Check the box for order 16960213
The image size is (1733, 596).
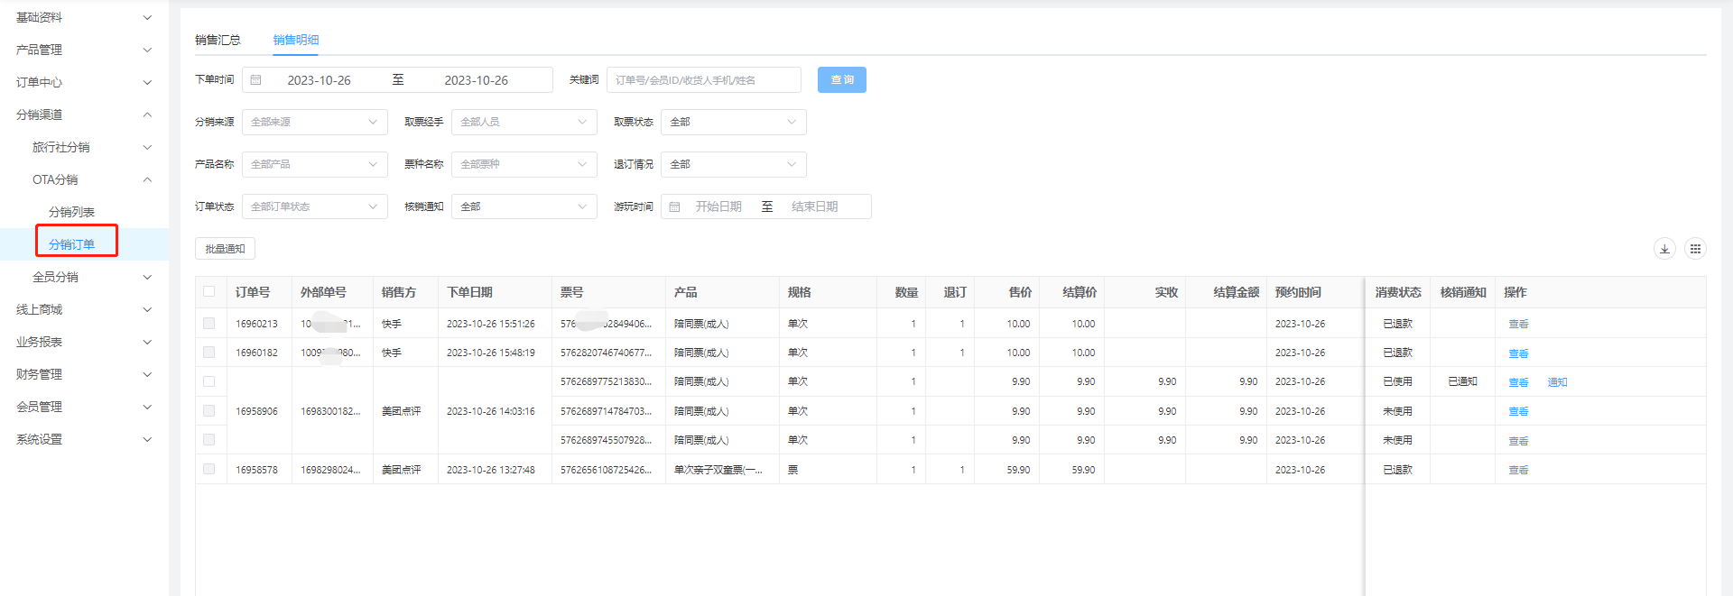click(x=209, y=324)
